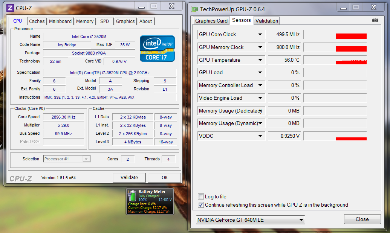Switch to the Caches tab in CPU-Z
The image size is (390, 233).
(x=37, y=21)
